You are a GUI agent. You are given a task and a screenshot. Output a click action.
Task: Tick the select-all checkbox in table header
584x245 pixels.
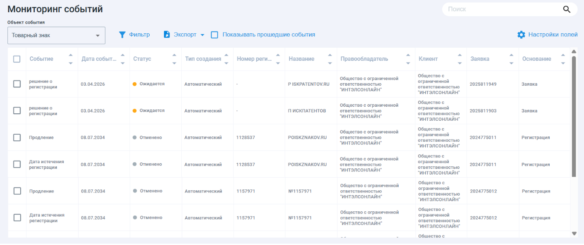17,59
